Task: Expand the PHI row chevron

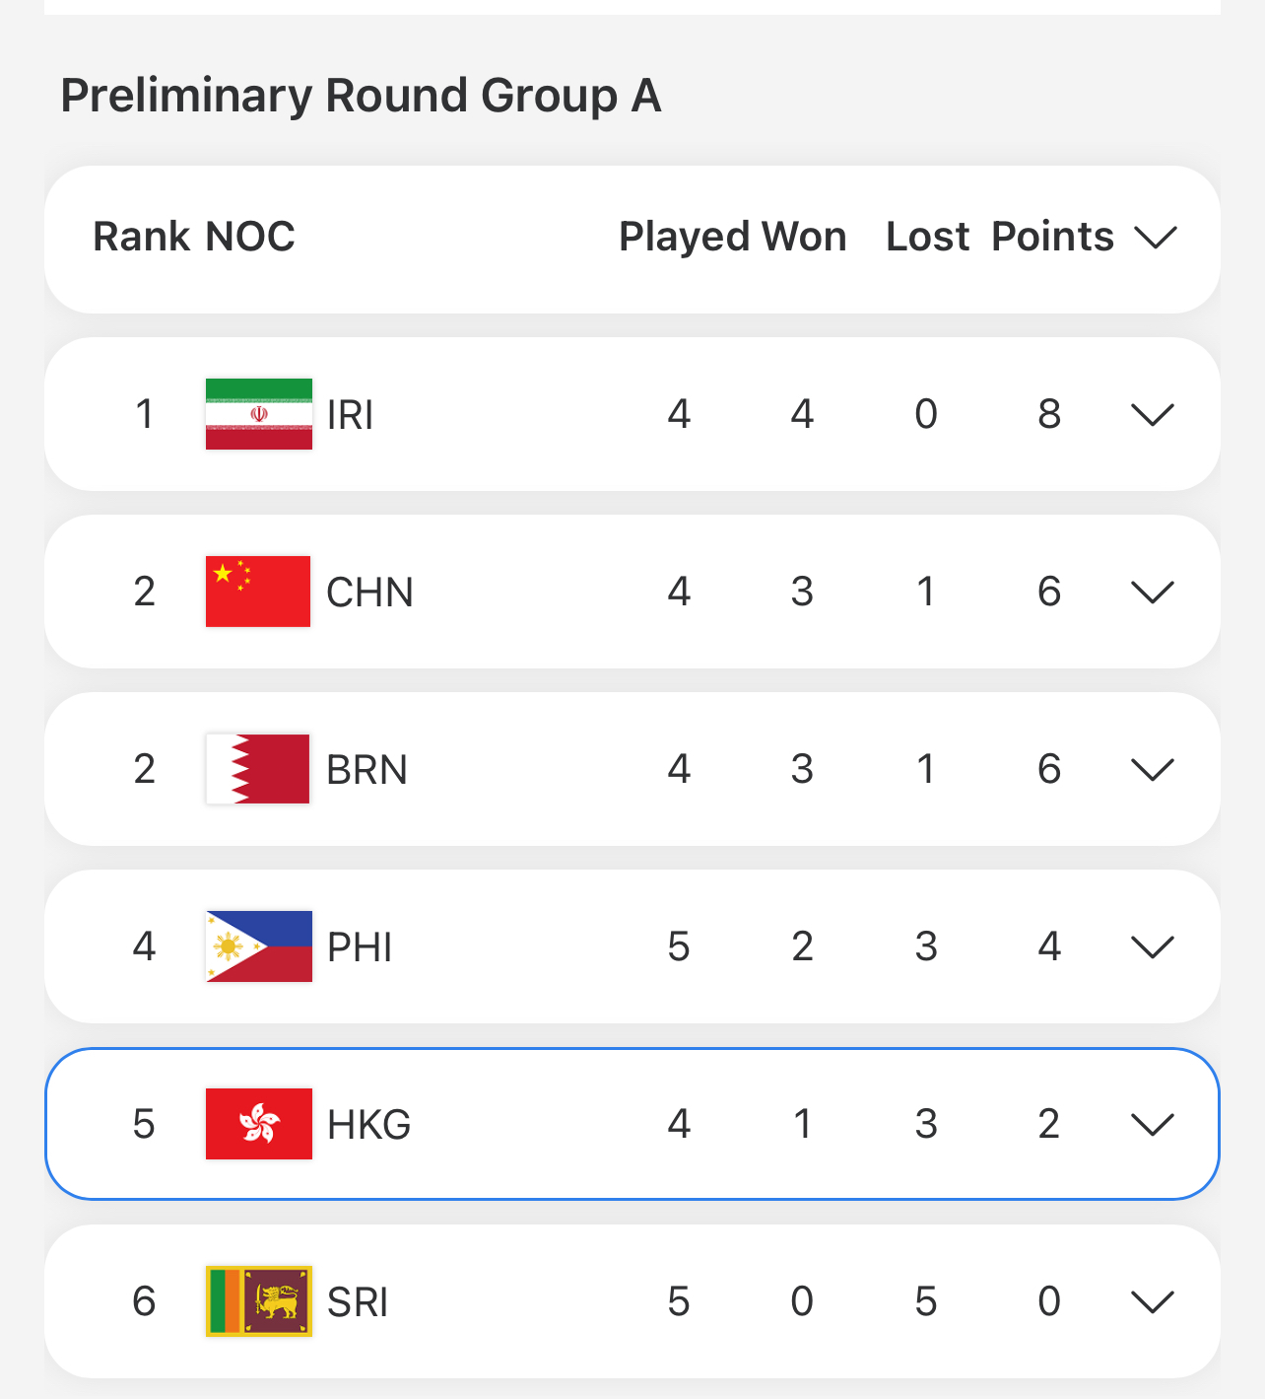Action: (1153, 947)
